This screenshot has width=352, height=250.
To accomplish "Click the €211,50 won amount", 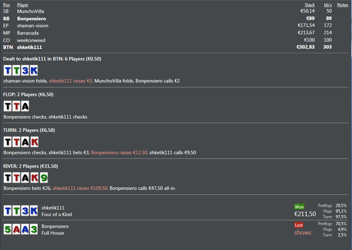I will click(305, 214).
